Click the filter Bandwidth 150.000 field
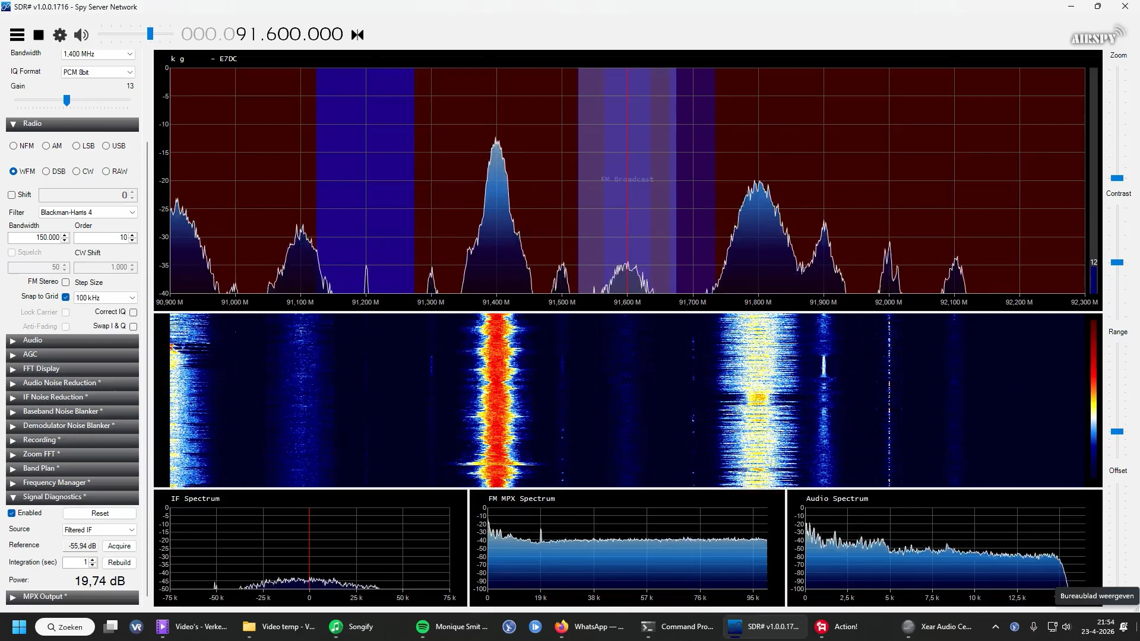Viewport: 1140px width, 641px height. pos(39,238)
